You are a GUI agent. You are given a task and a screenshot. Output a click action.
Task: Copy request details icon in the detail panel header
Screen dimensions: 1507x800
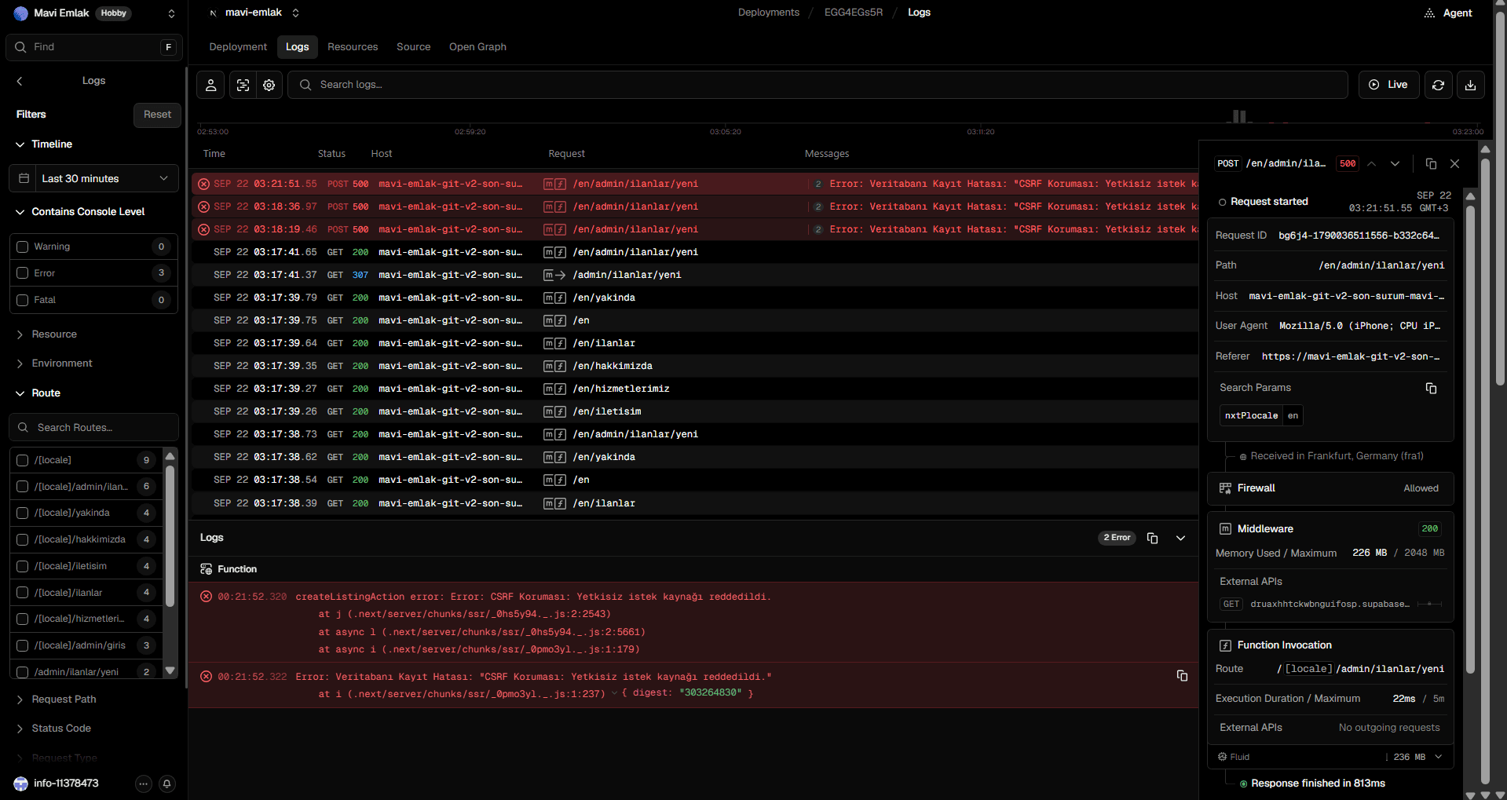point(1431,163)
